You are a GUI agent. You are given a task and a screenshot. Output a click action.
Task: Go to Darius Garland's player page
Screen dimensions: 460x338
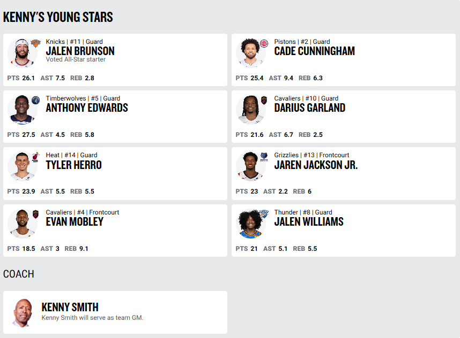pos(309,108)
